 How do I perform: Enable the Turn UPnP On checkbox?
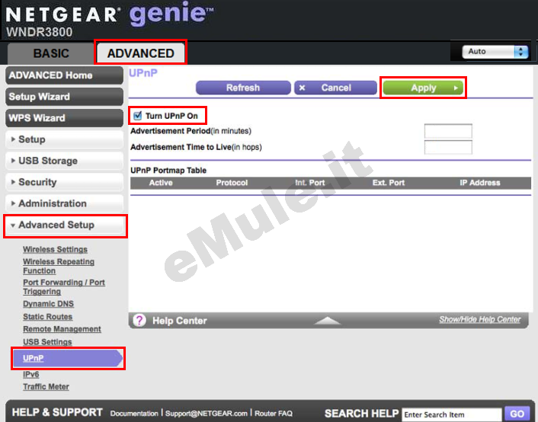[x=138, y=116]
